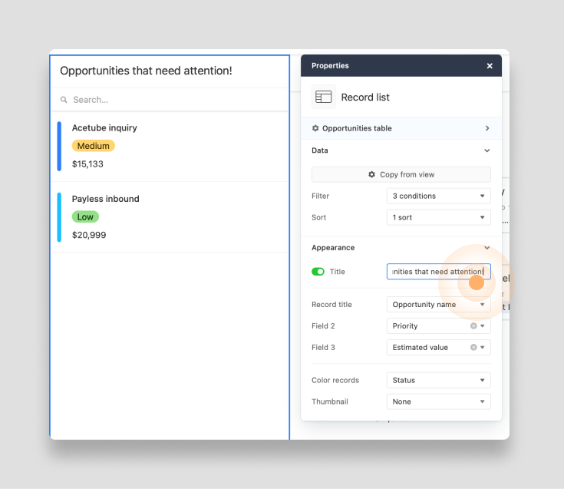This screenshot has width=564, height=489.
Task: Clear the Priority field selection
Action: [x=473, y=325]
